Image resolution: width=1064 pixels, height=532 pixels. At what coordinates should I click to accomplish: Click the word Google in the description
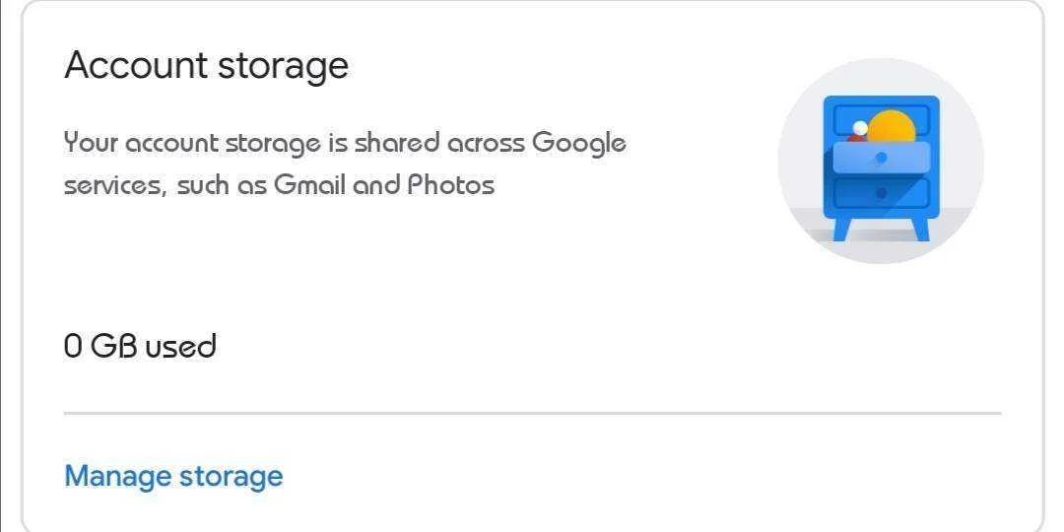tap(579, 144)
